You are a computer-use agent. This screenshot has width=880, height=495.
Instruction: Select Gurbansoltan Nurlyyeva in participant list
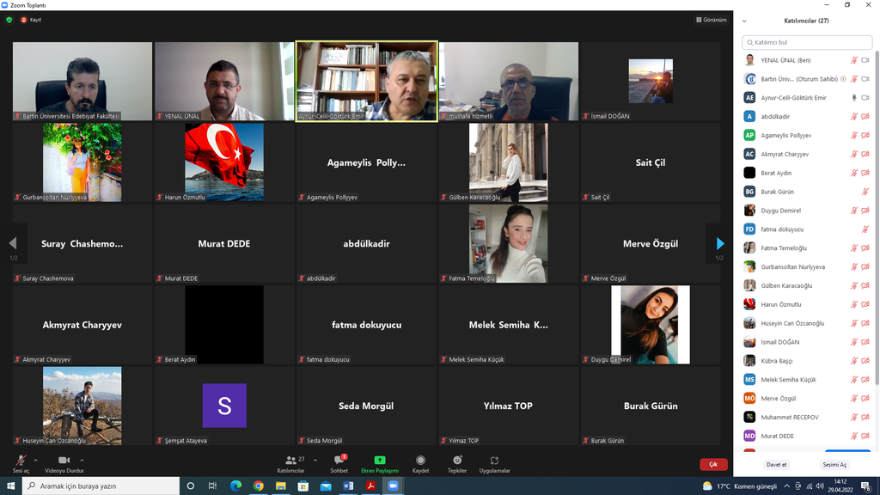(807, 267)
